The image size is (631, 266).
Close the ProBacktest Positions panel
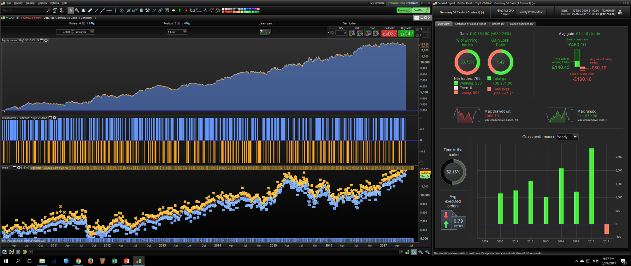point(54,118)
